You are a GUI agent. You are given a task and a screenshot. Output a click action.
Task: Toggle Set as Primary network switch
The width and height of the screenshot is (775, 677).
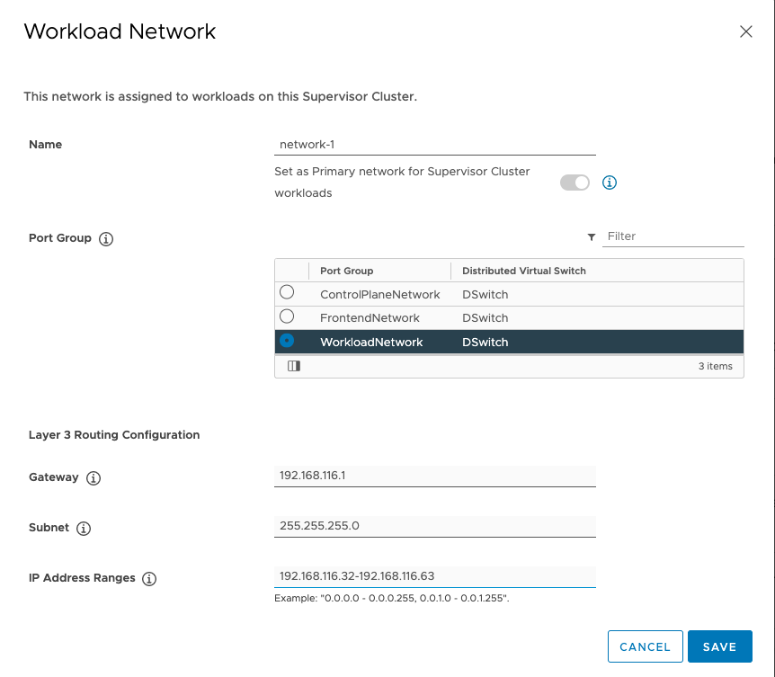tap(575, 183)
